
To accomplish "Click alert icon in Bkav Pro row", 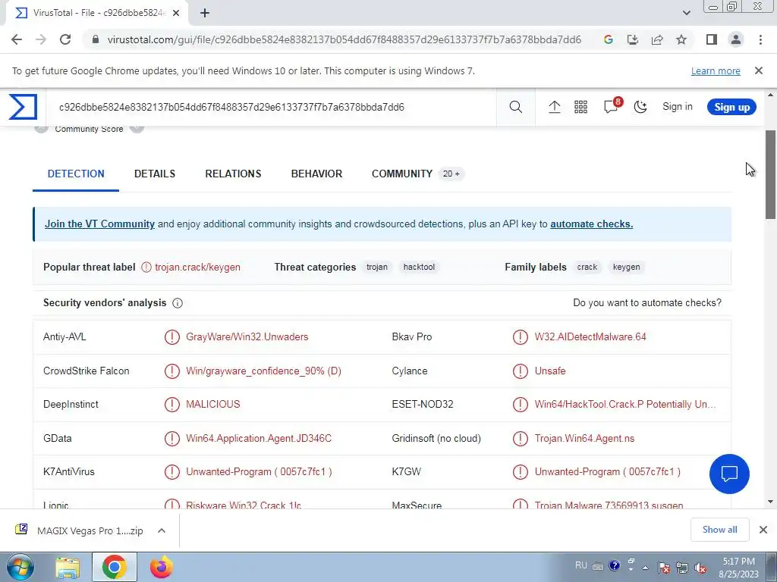I will point(521,337).
